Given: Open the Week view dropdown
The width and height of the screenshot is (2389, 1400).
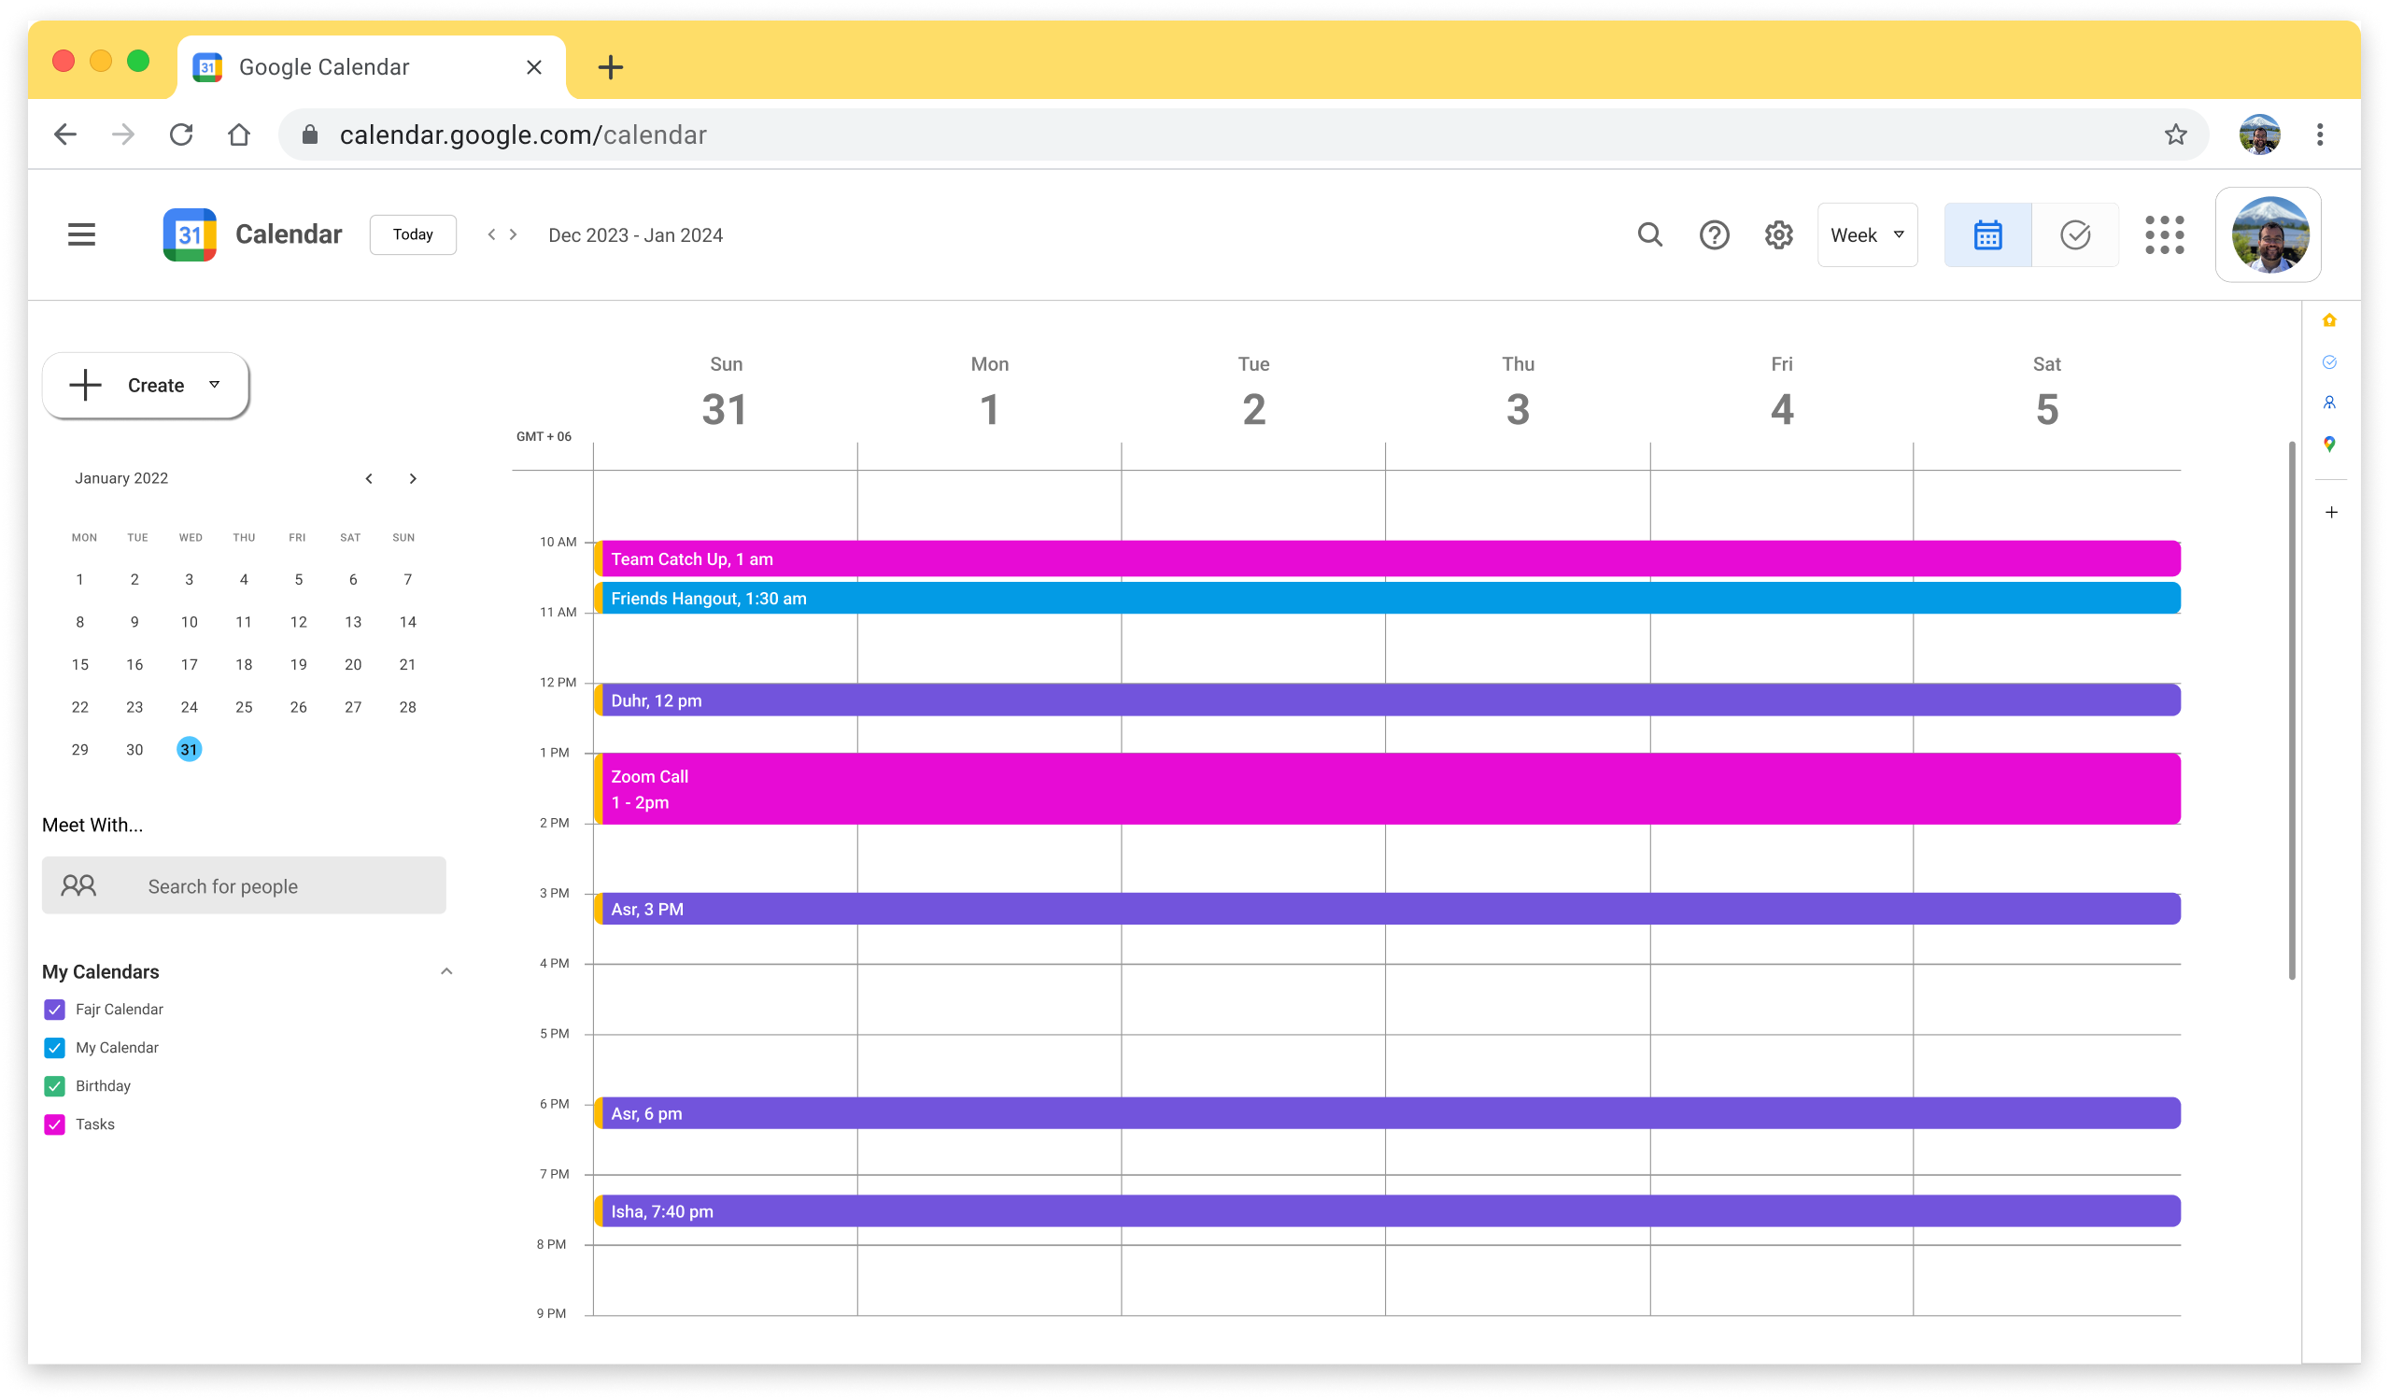Looking at the screenshot, I should coord(1867,234).
